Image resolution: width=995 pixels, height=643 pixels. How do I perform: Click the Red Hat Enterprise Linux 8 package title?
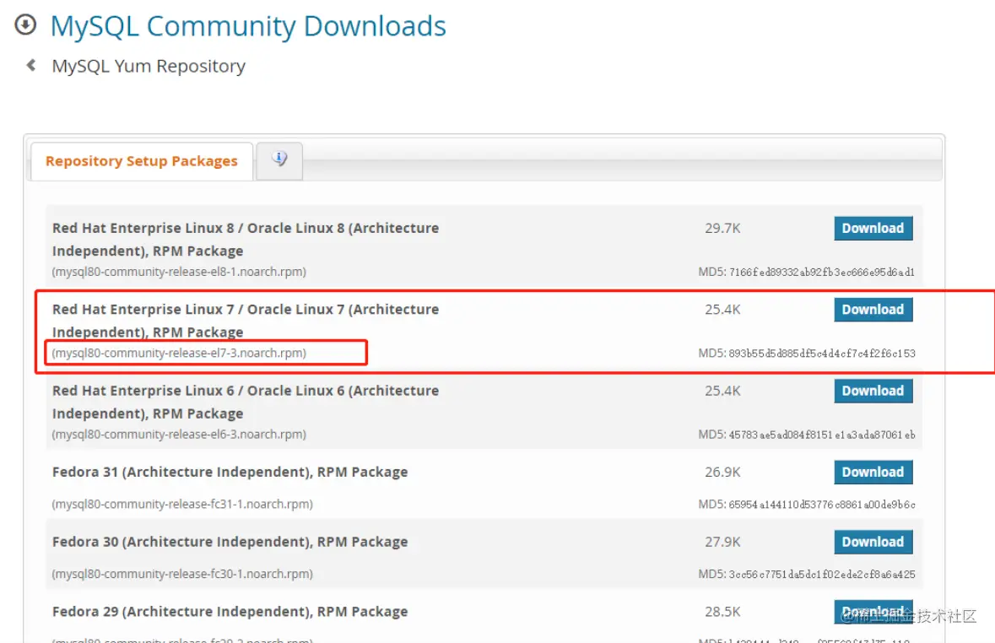tap(246, 240)
